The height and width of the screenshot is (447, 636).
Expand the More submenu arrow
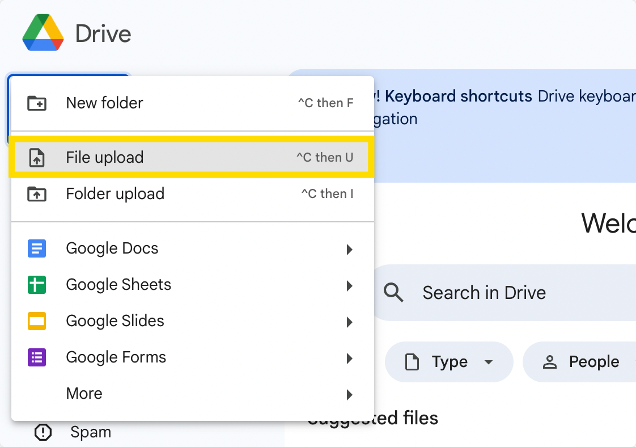coord(350,395)
